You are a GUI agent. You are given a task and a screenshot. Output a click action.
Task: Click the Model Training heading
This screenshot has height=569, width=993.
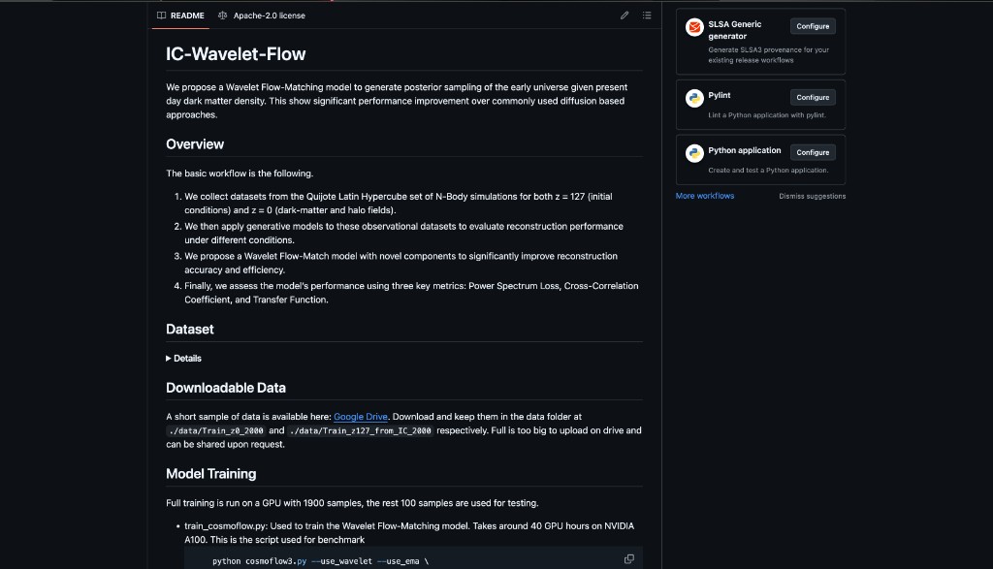pos(211,474)
